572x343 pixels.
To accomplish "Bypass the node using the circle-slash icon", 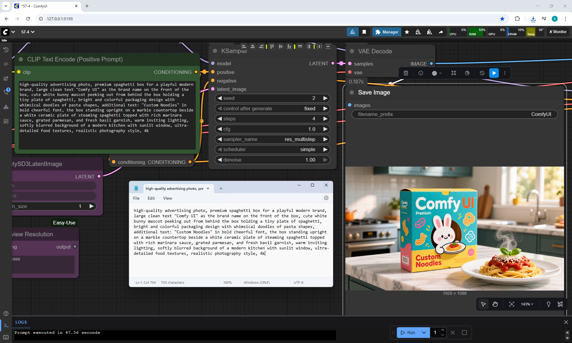I will (482, 73).
